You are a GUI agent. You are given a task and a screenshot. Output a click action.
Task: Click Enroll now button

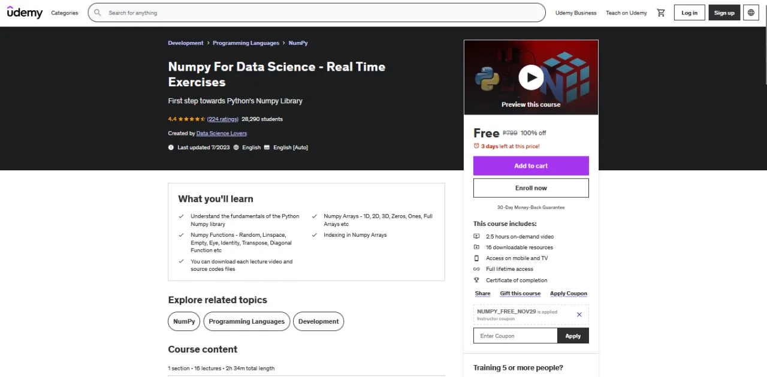coord(531,188)
